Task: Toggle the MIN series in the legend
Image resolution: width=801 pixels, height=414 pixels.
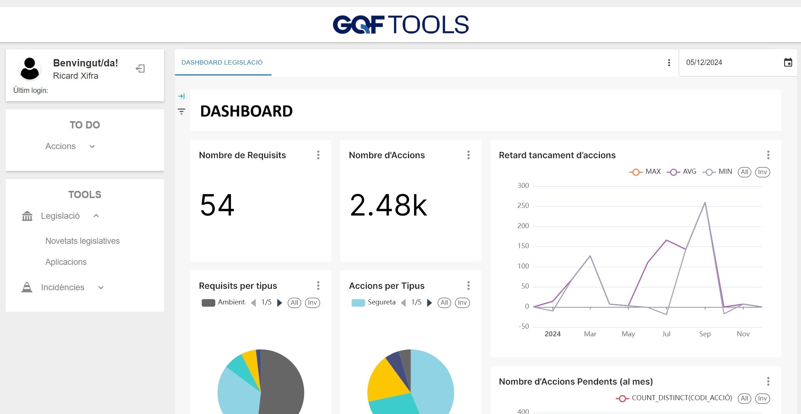Action: pyautogui.click(x=717, y=172)
